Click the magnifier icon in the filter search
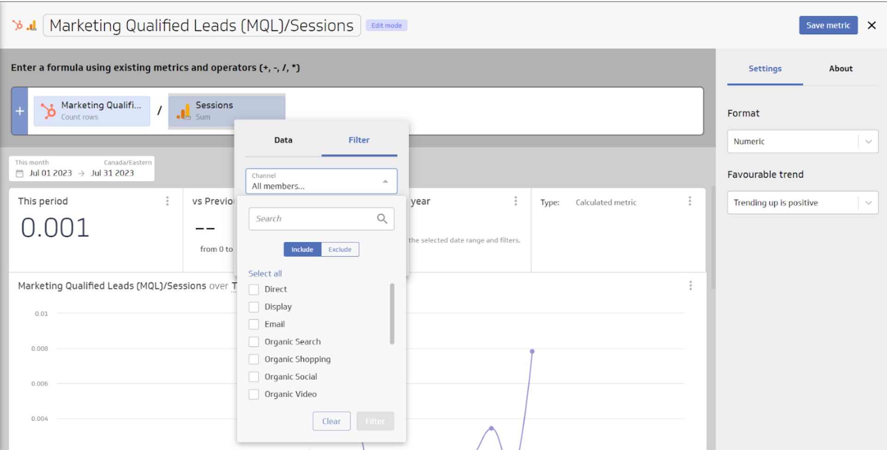Screen dimensions: 887x450 [382, 218]
